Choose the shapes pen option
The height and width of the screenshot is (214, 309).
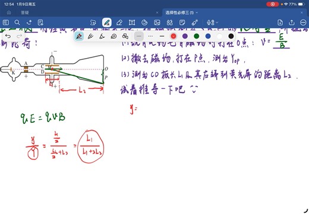click(125, 36)
